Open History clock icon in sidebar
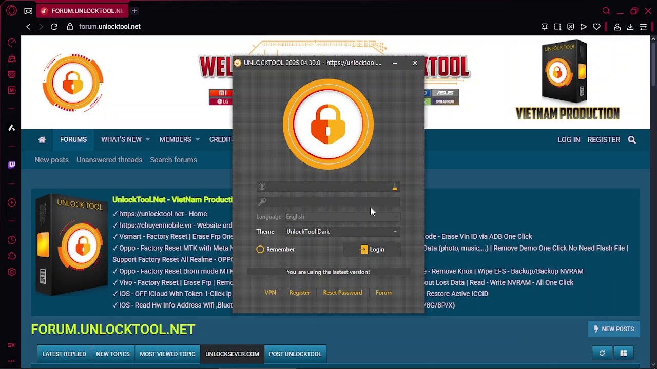 (x=11, y=240)
